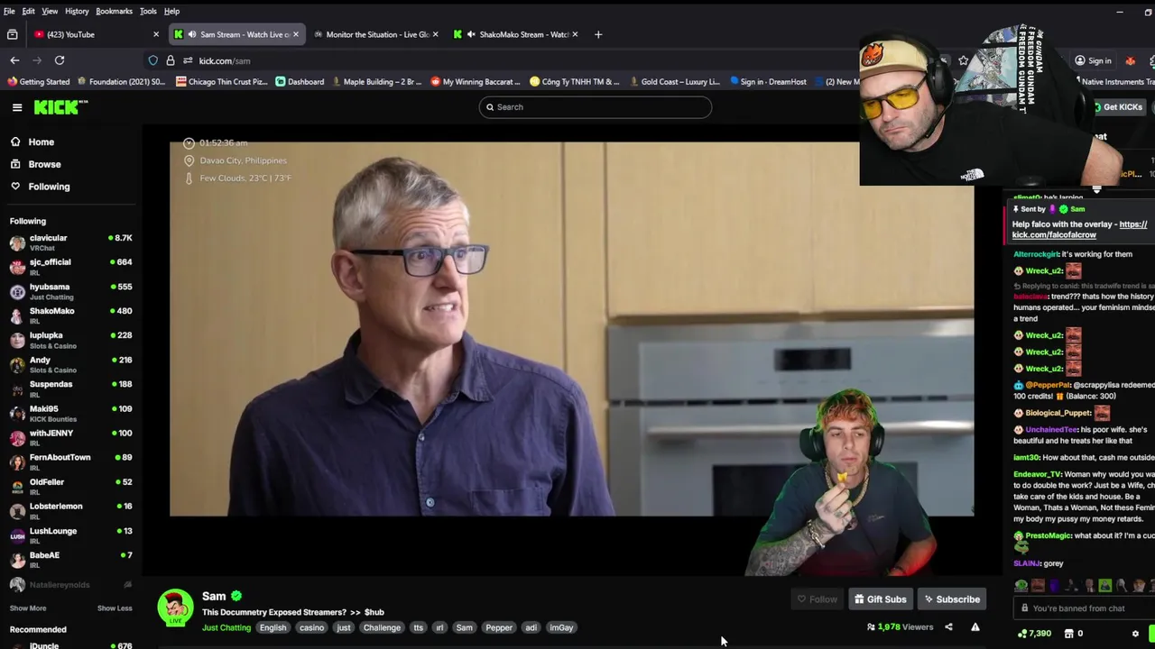Select the Pepper tag
The image size is (1155, 649).
[499, 628]
